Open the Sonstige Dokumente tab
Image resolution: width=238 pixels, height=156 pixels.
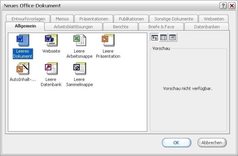pos(174,19)
